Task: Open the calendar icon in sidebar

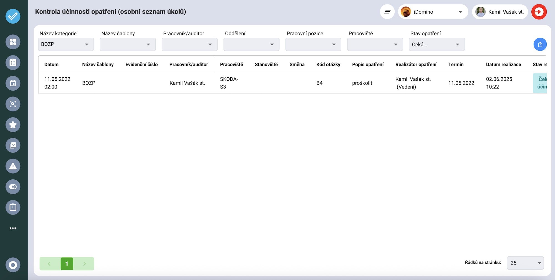Action: 13,83
